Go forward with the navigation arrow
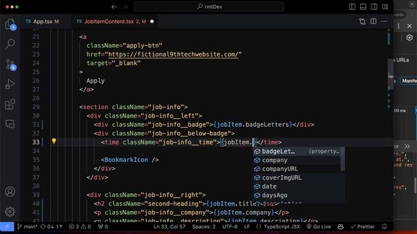This screenshot has width=417, height=234. [125, 7]
